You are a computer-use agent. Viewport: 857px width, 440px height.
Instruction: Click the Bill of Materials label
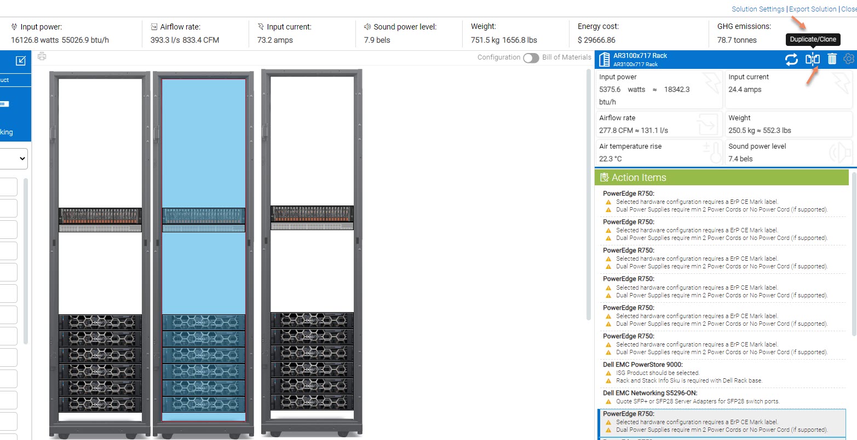pyautogui.click(x=567, y=57)
